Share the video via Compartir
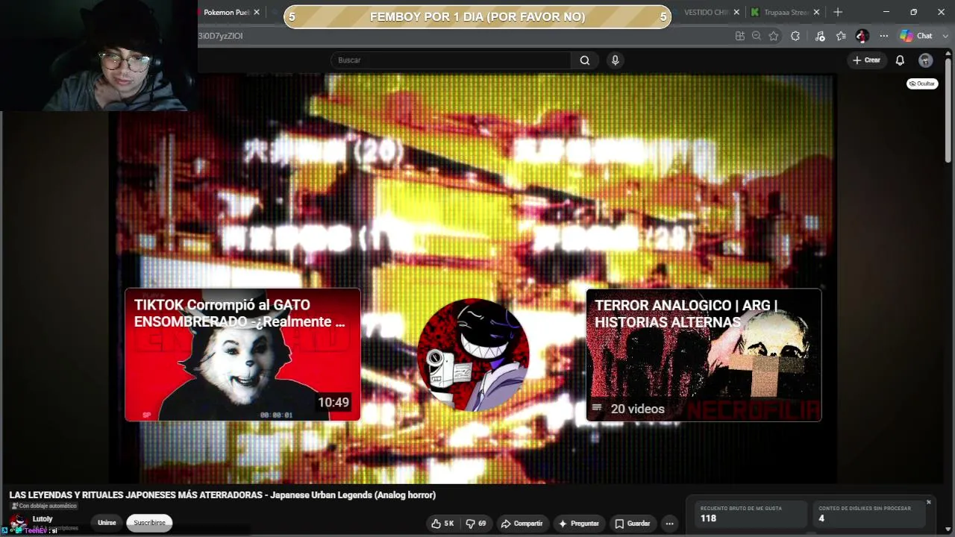 tap(522, 524)
